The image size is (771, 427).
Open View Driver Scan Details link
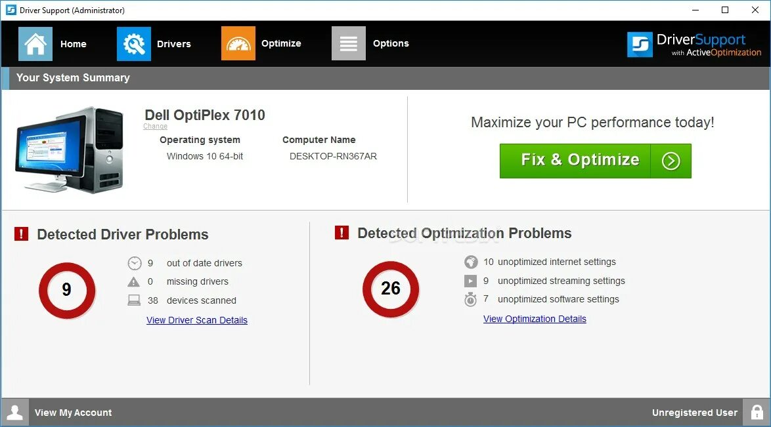pyautogui.click(x=196, y=320)
